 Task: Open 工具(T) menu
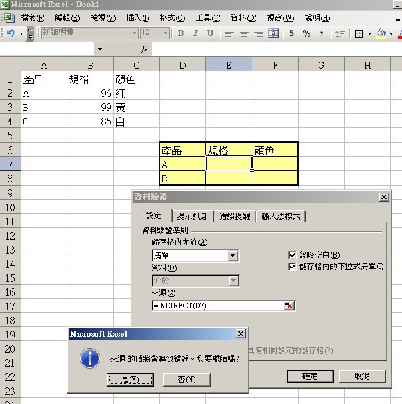[208, 18]
